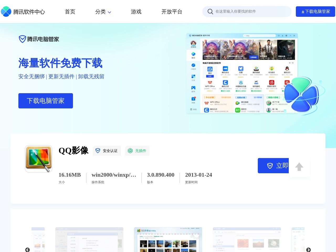The height and width of the screenshot is (252, 336).
Task: Click top-right 下载电脑管家 download button
Action: (x=315, y=12)
